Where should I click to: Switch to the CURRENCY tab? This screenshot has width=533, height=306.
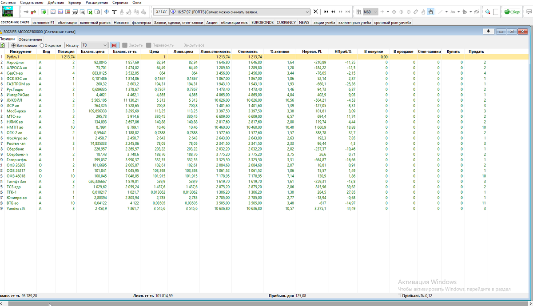click(286, 22)
